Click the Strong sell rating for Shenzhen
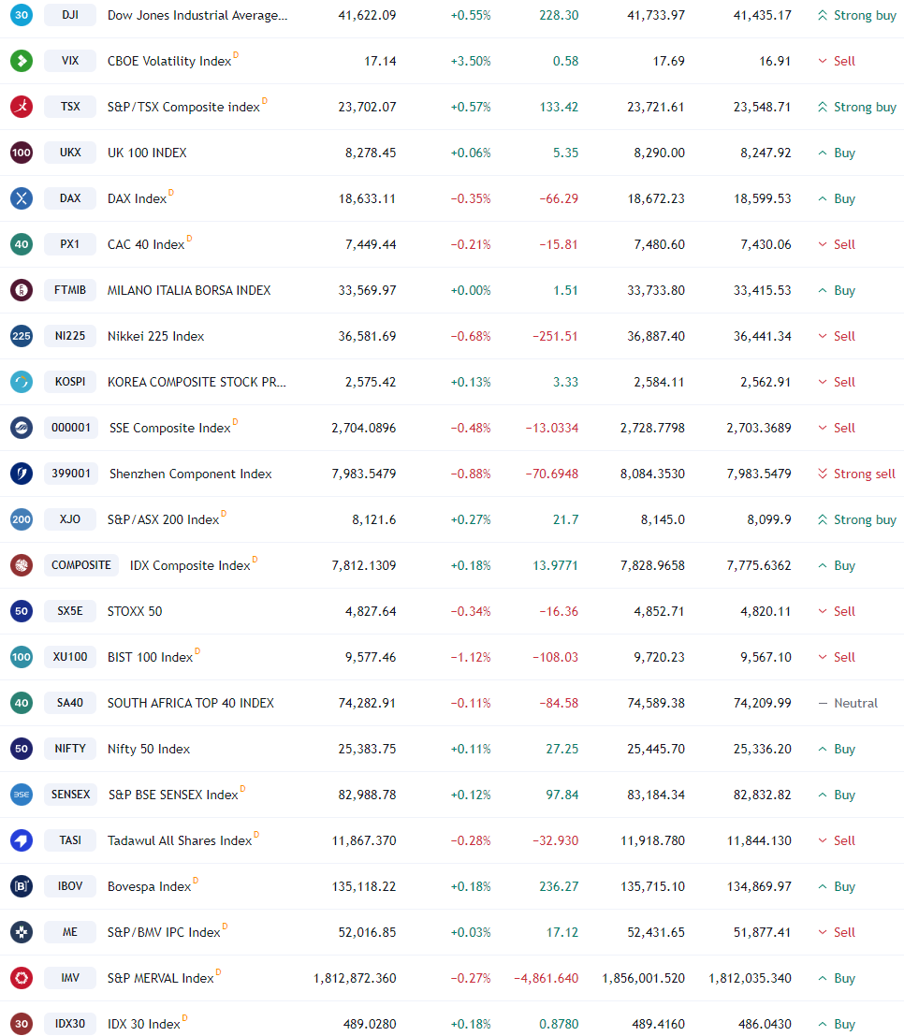This screenshot has width=904, height=1036. point(856,474)
